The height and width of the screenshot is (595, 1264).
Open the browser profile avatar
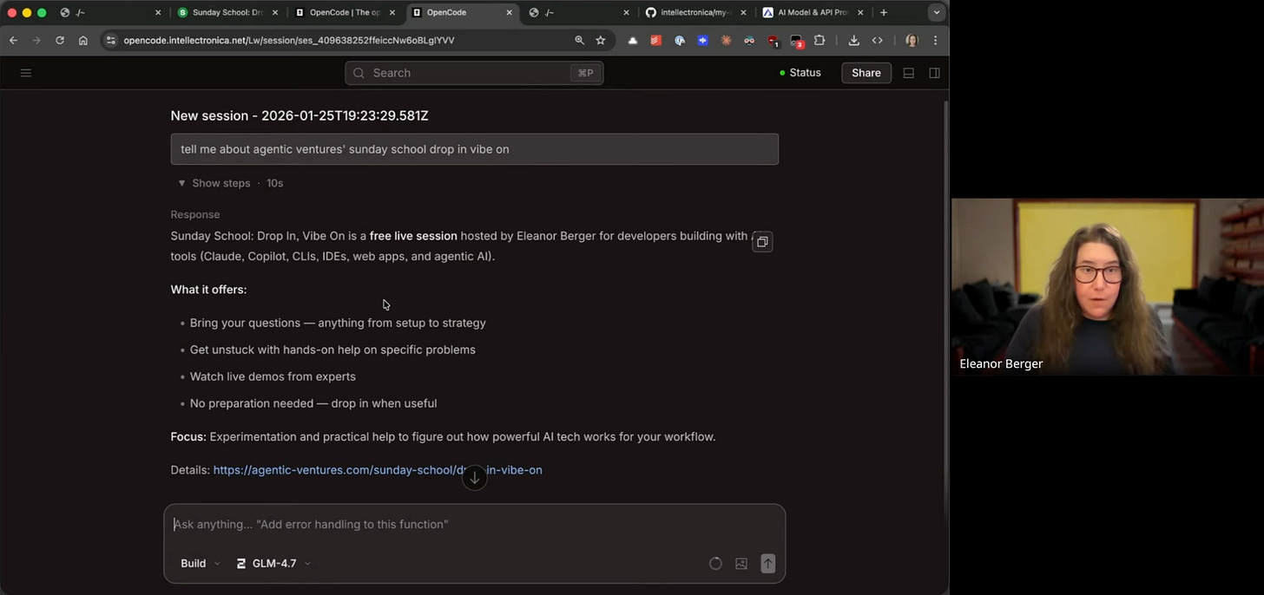pos(912,40)
